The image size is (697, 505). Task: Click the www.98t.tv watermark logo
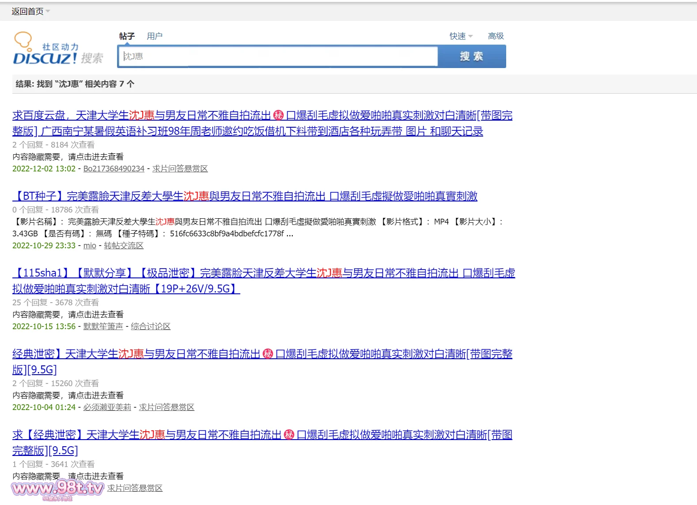pyautogui.click(x=57, y=489)
